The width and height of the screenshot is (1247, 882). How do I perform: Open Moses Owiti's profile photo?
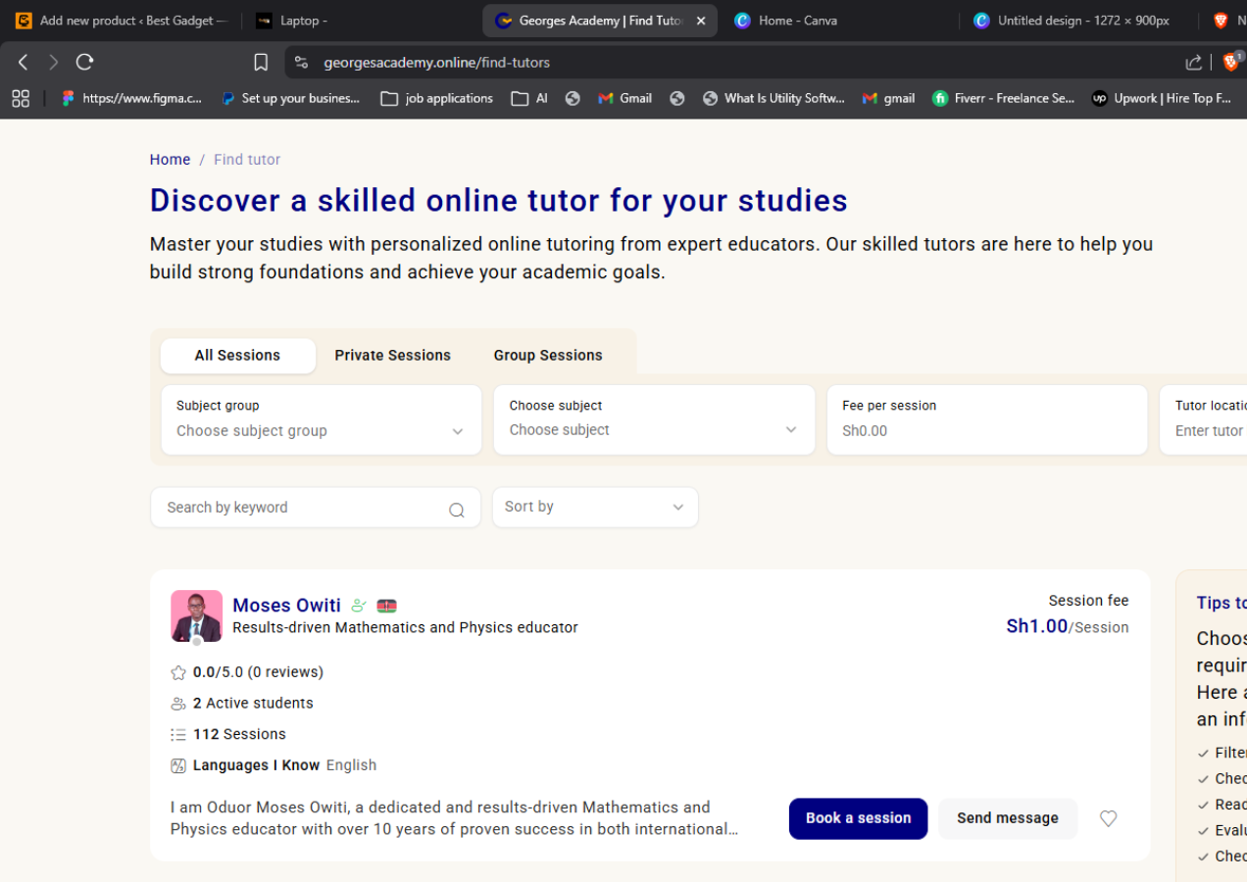[x=196, y=615]
